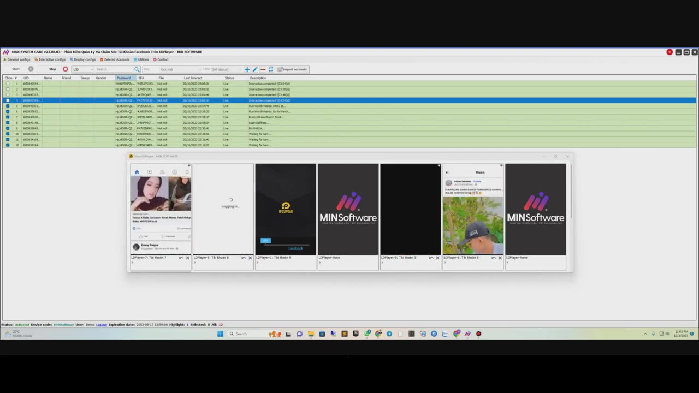
Task: Show hidden tray icons chevron
Action: 645,334
